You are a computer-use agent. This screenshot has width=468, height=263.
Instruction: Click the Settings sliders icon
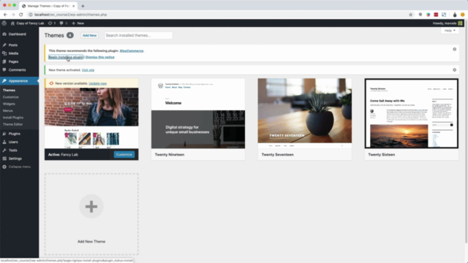click(x=4, y=159)
